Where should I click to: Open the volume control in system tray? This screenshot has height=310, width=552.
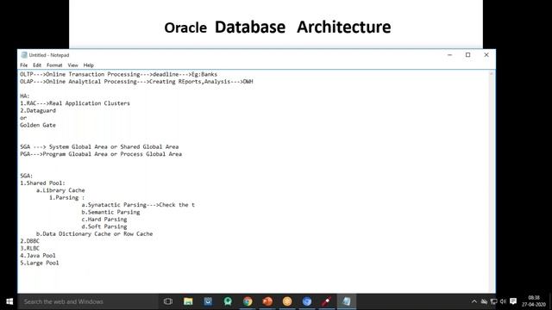point(503,301)
